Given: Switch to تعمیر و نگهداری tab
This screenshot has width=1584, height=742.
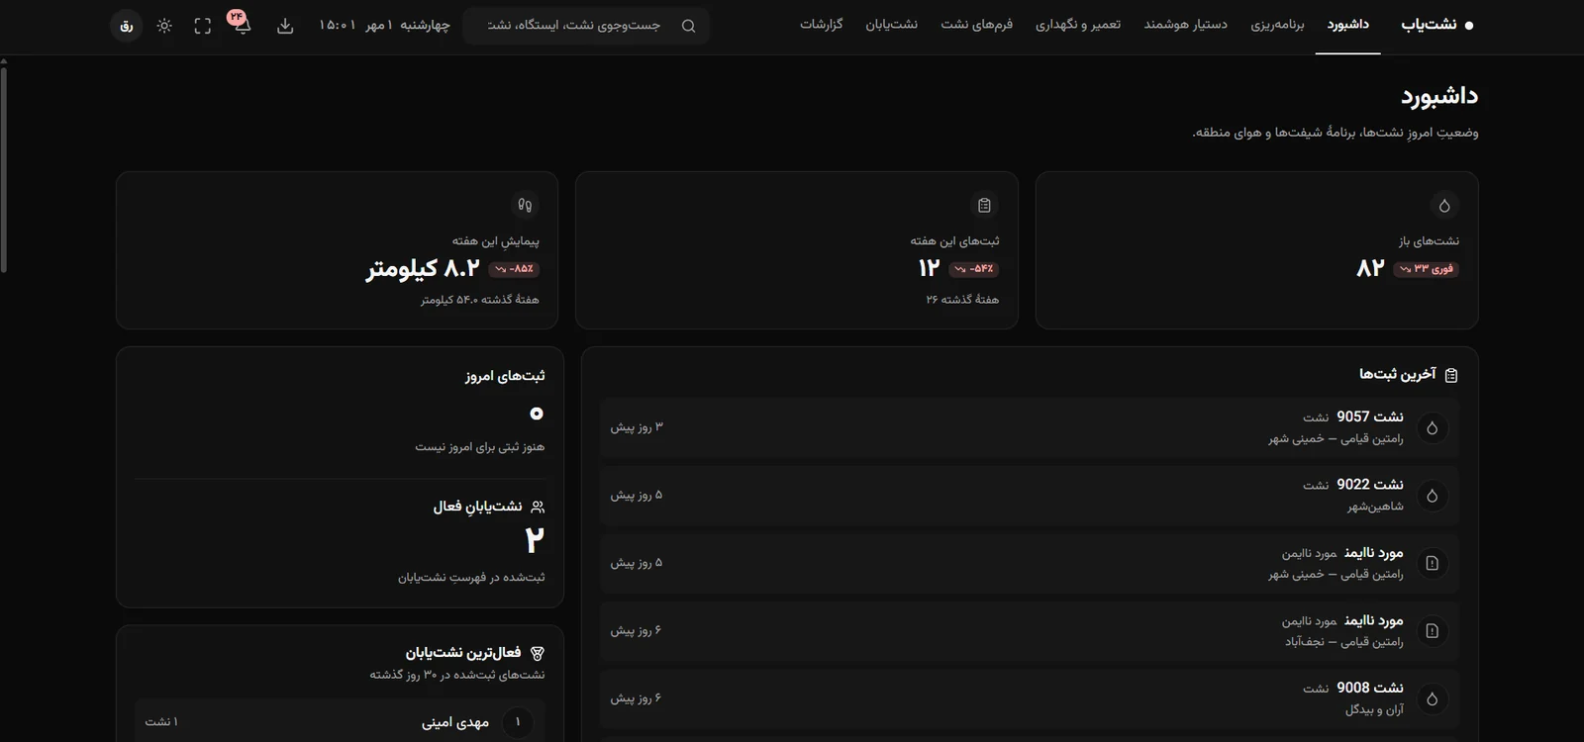Looking at the screenshot, I should (x=1078, y=25).
